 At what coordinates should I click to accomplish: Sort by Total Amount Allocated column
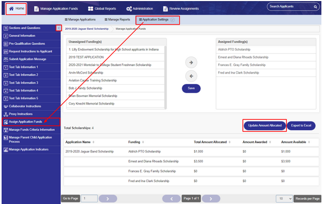pyautogui.click(x=229, y=142)
